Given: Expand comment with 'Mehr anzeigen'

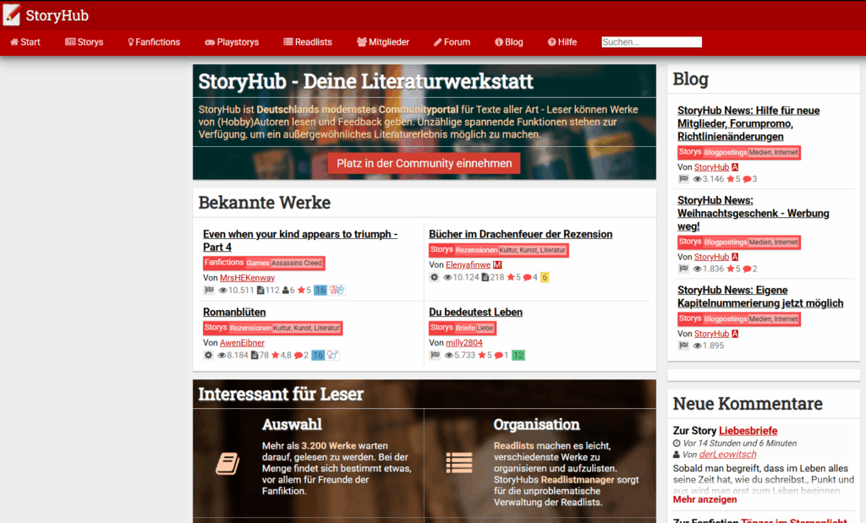Looking at the screenshot, I should [704, 498].
